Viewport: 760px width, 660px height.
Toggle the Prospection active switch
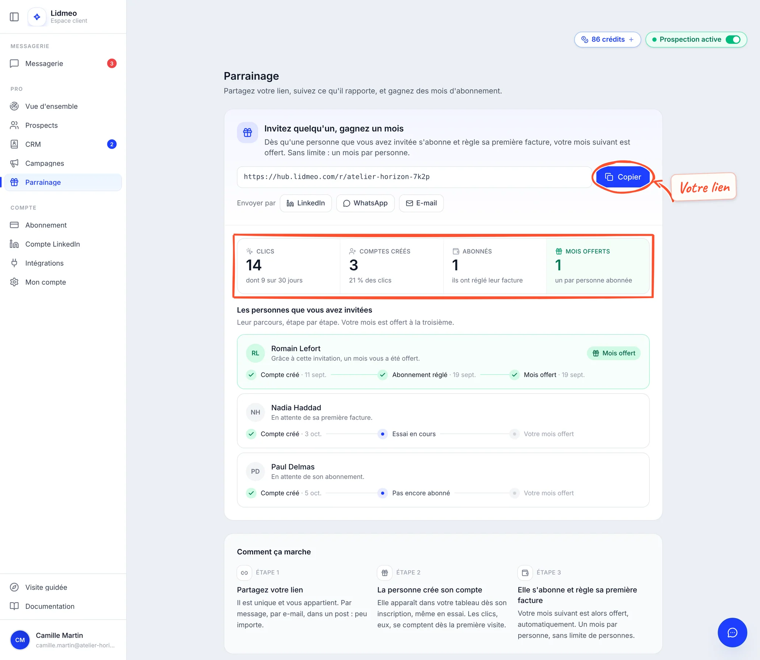coord(733,40)
